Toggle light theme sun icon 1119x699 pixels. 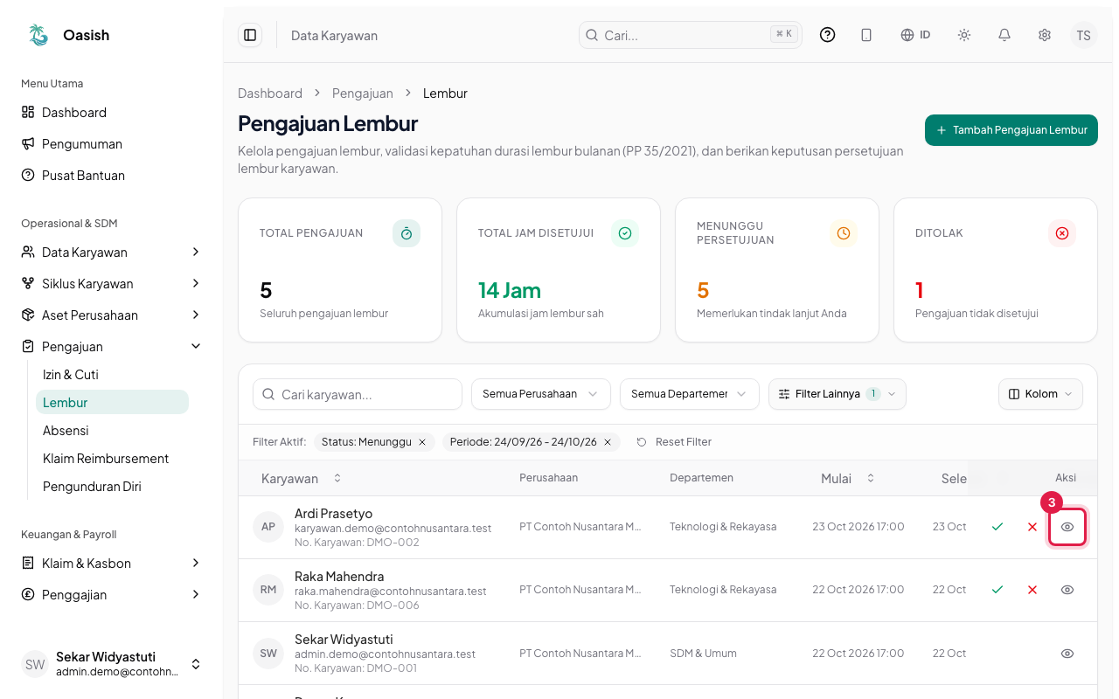tap(964, 35)
